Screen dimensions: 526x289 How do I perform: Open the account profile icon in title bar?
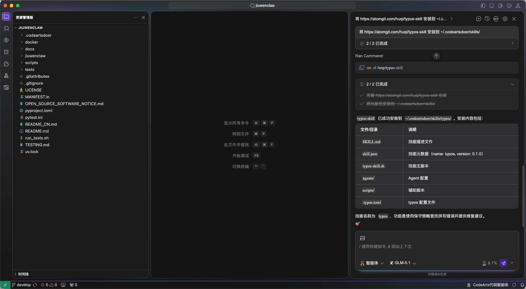pyautogui.click(x=518, y=6)
